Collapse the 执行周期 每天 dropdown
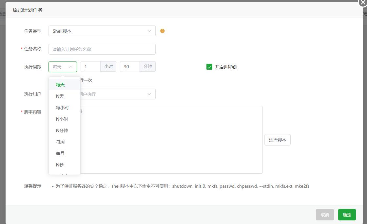The height and width of the screenshot is (224, 367). pos(63,67)
